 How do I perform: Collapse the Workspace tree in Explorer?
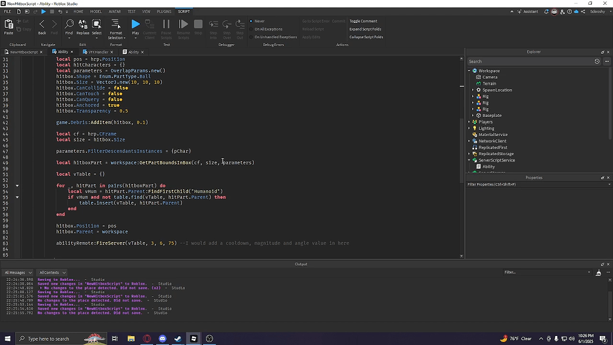tap(469, 70)
